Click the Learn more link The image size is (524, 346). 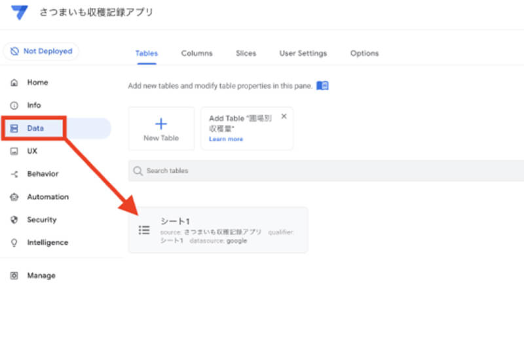(226, 139)
